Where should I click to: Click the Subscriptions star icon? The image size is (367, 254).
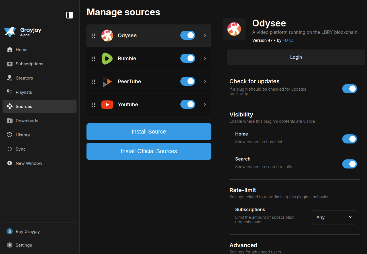coord(10,64)
